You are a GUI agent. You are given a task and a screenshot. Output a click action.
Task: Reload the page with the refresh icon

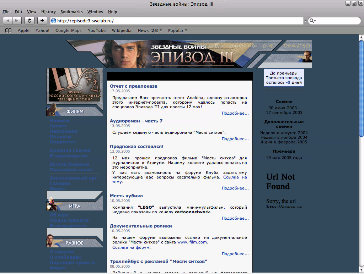30,21
